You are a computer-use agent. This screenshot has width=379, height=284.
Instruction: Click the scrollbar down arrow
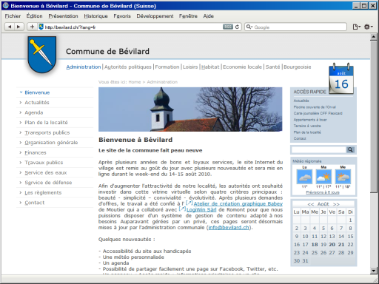tap(373, 271)
